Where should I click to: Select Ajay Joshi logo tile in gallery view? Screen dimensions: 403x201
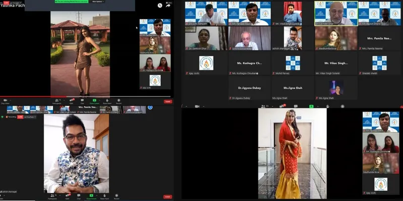point(207,63)
